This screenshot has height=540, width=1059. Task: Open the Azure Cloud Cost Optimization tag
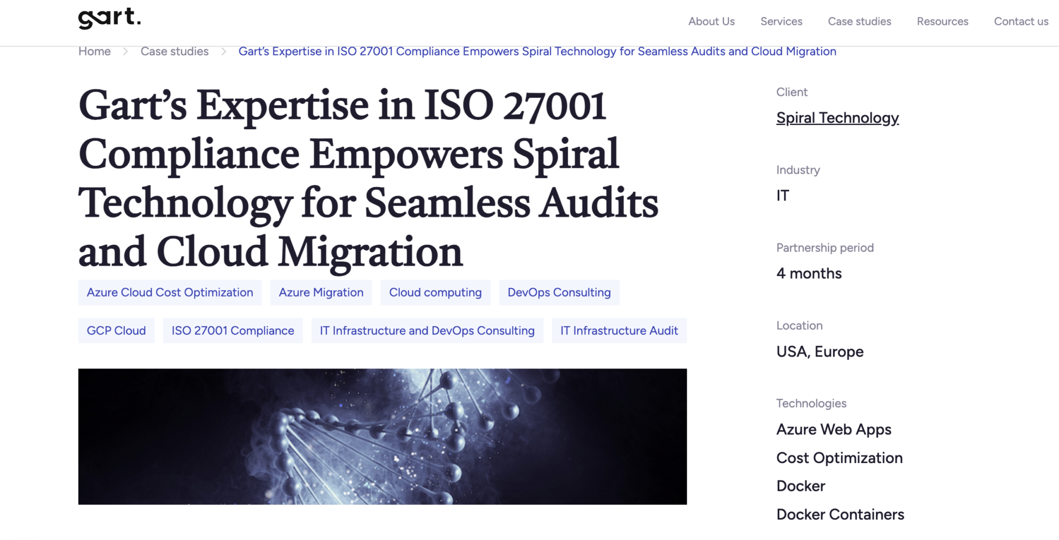(170, 292)
